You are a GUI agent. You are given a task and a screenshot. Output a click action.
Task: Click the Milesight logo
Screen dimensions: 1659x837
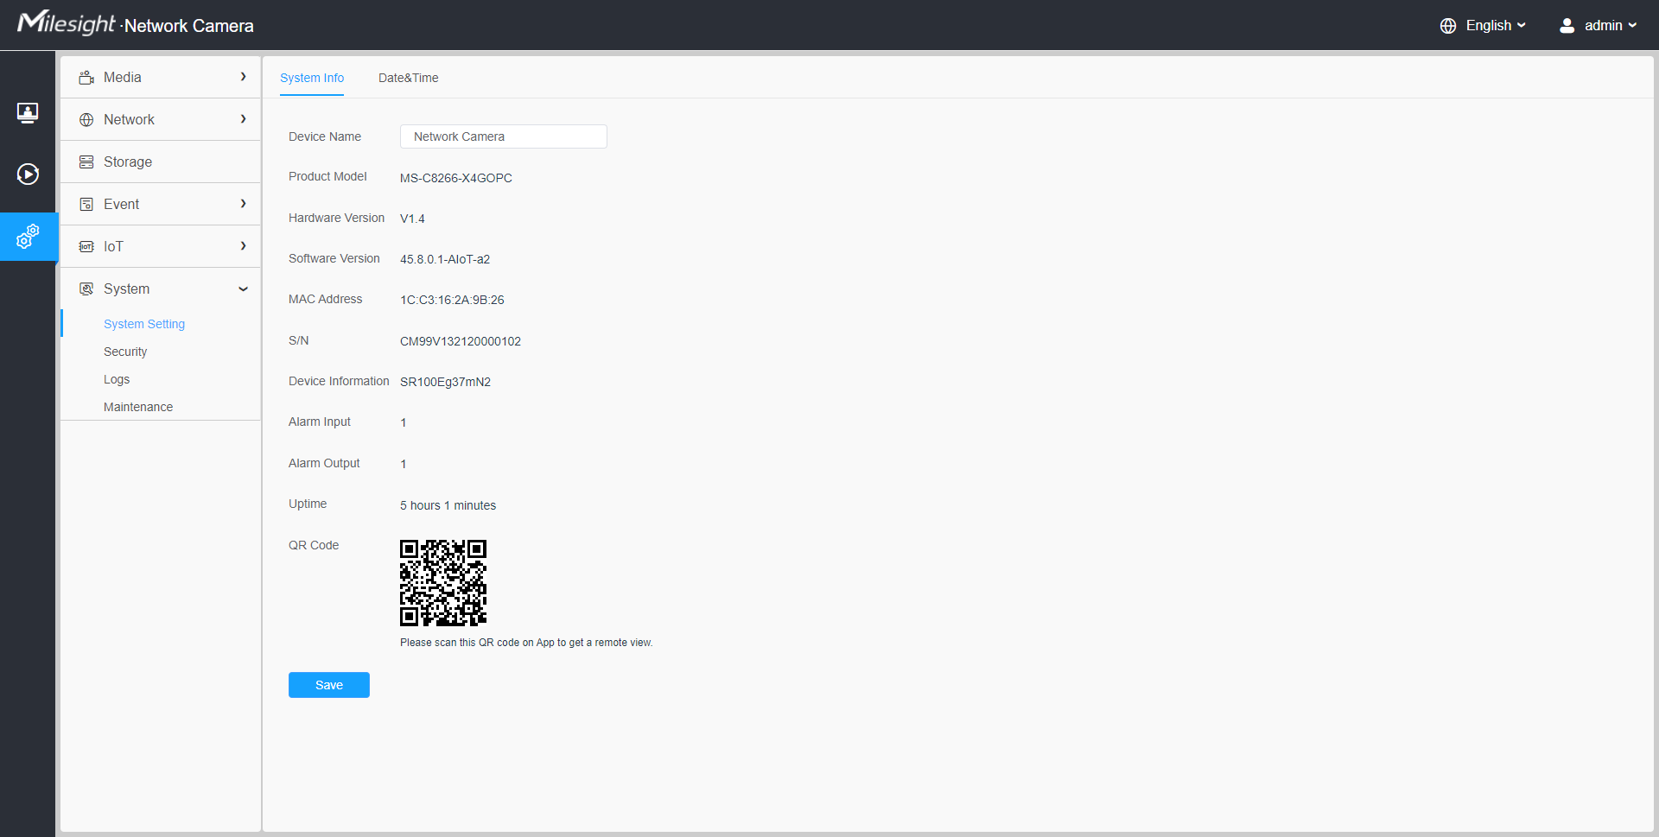point(66,23)
